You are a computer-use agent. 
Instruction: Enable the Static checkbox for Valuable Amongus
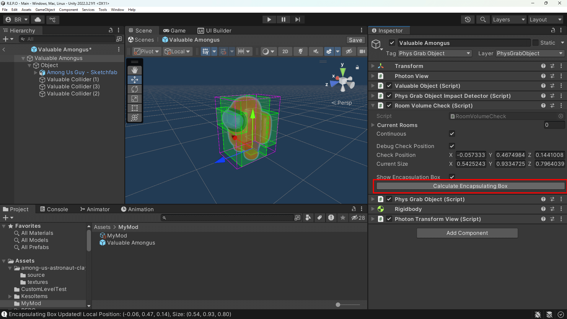535,43
